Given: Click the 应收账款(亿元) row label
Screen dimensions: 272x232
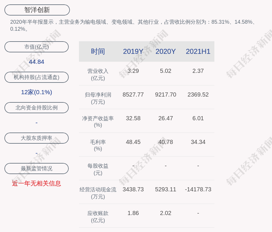Looking at the screenshot, I should [98, 217].
